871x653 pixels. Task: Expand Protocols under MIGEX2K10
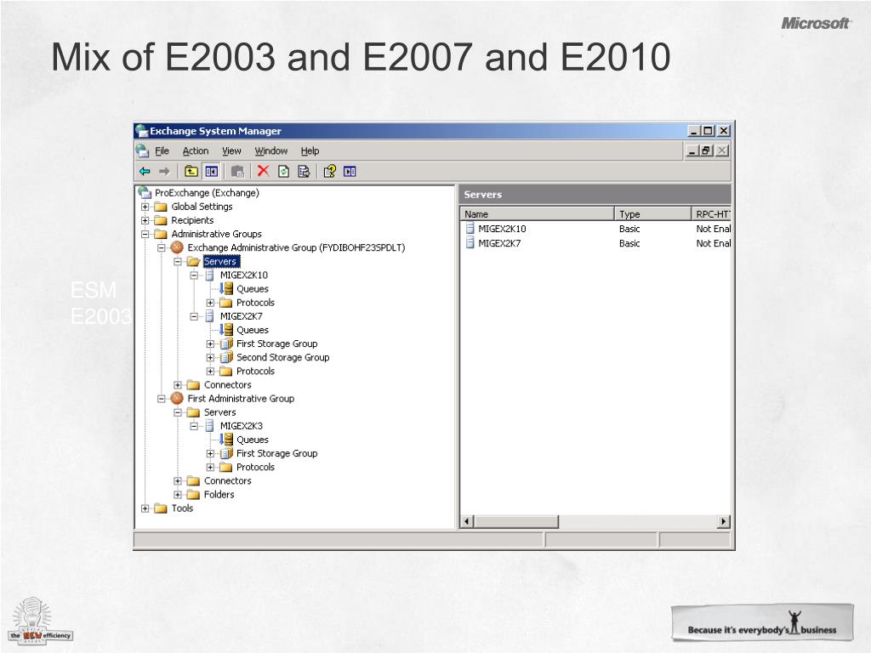(210, 303)
